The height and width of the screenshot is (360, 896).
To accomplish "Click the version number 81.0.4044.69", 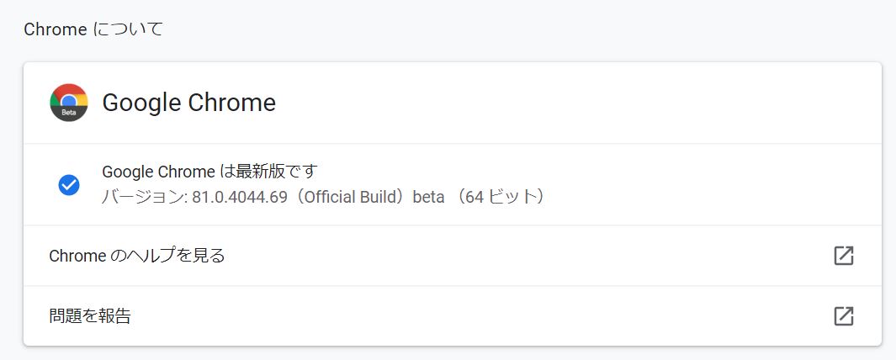I will pyautogui.click(x=240, y=197).
